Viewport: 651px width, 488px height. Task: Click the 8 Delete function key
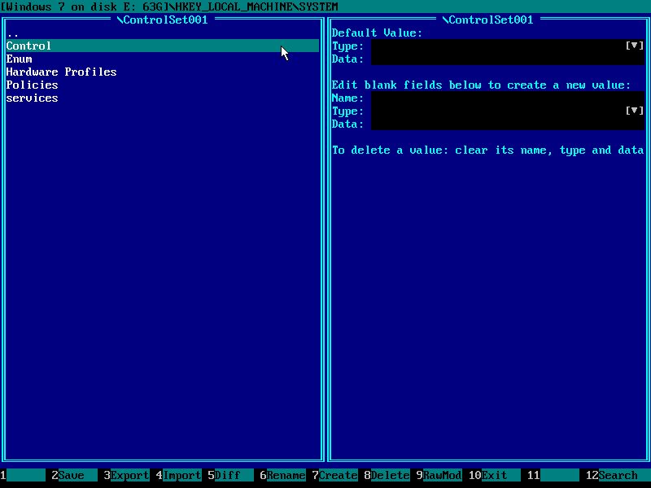(x=387, y=475)
